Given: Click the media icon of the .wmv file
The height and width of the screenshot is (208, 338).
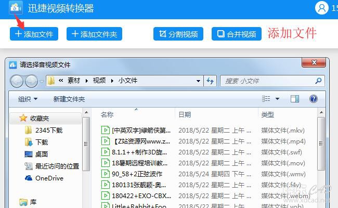Looking at the screenshot, I should pos(106,174).
